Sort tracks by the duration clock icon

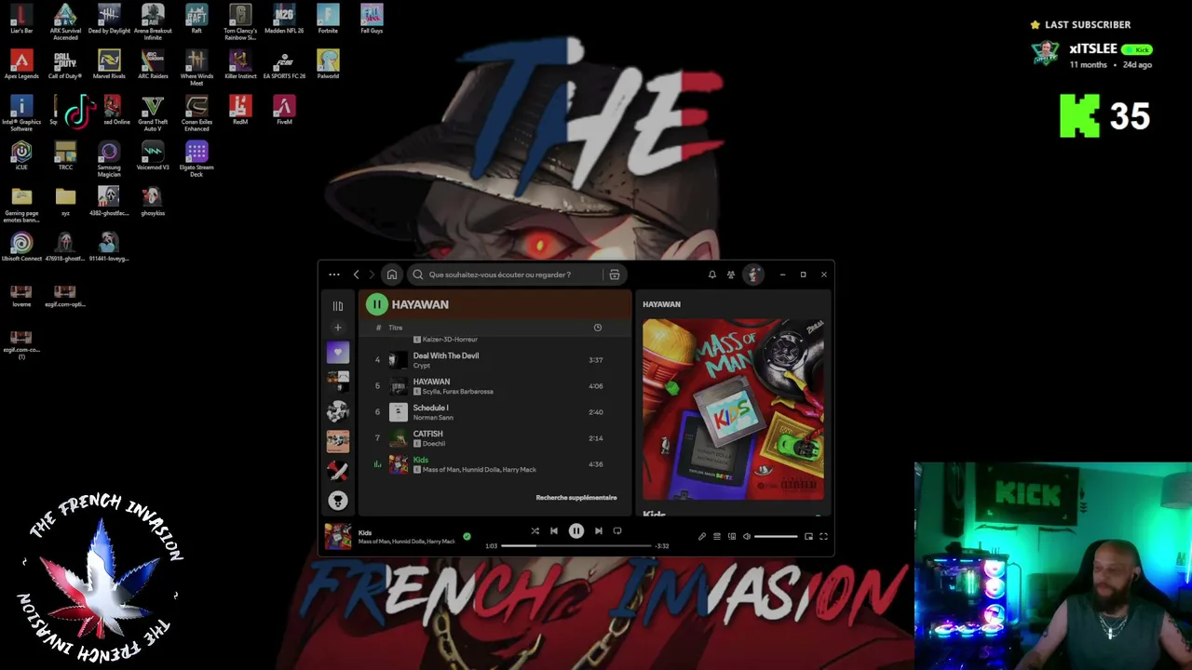[x=598, y=328]
